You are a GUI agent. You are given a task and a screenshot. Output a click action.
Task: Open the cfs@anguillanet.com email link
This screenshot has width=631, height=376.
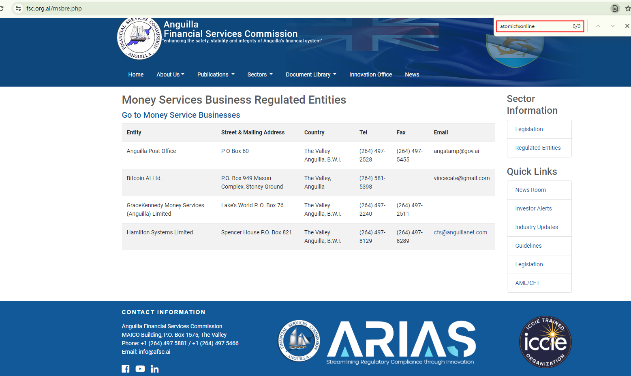pyautogui.click(x=460, y=232)
